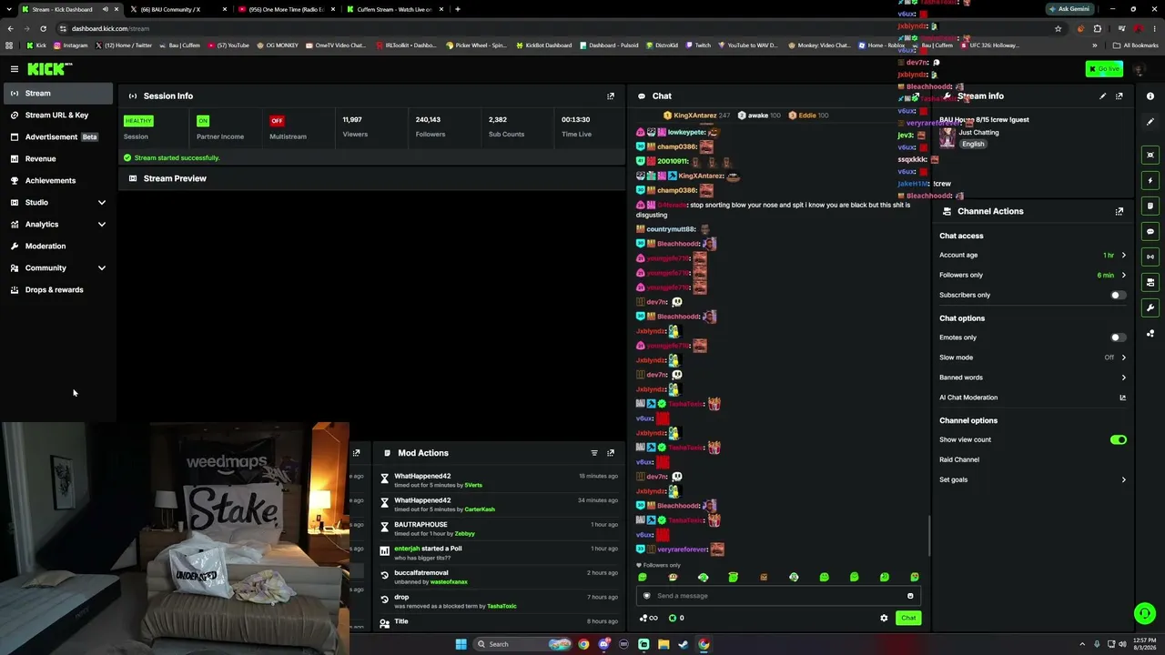Bookmark this page with the star icon
This screenshot has width=1165, height=655.
click(1058, 28)
